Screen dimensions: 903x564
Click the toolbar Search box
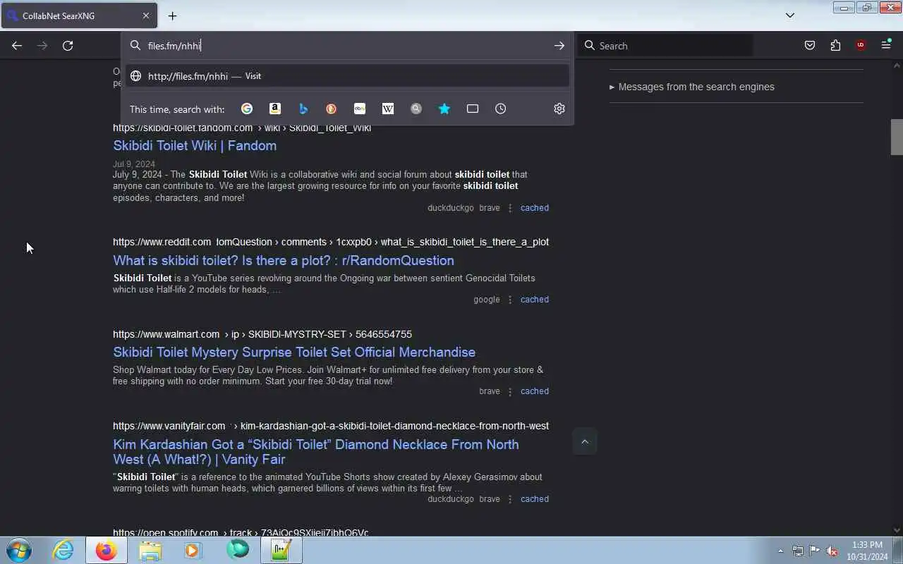point(665,46)
